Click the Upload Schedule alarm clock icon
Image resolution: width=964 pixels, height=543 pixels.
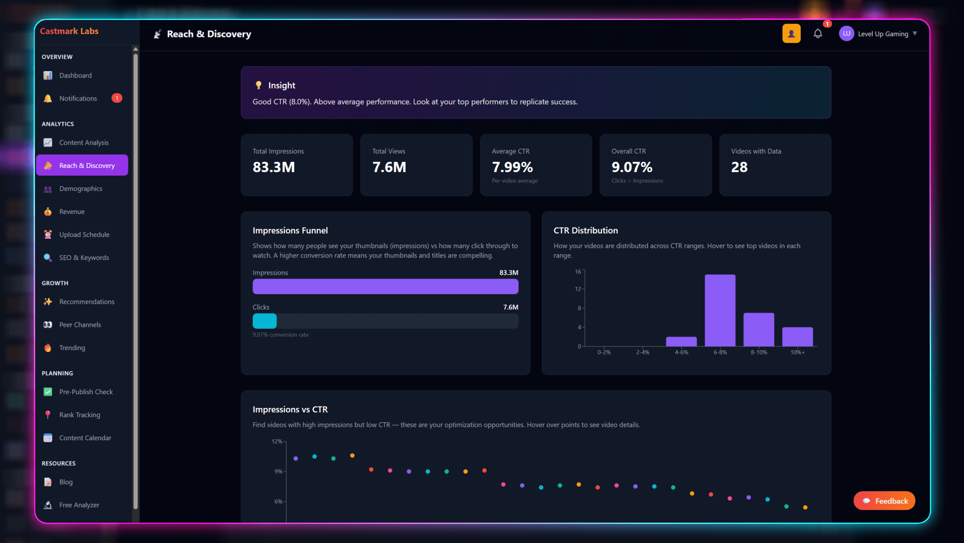[x=48, y=235]
